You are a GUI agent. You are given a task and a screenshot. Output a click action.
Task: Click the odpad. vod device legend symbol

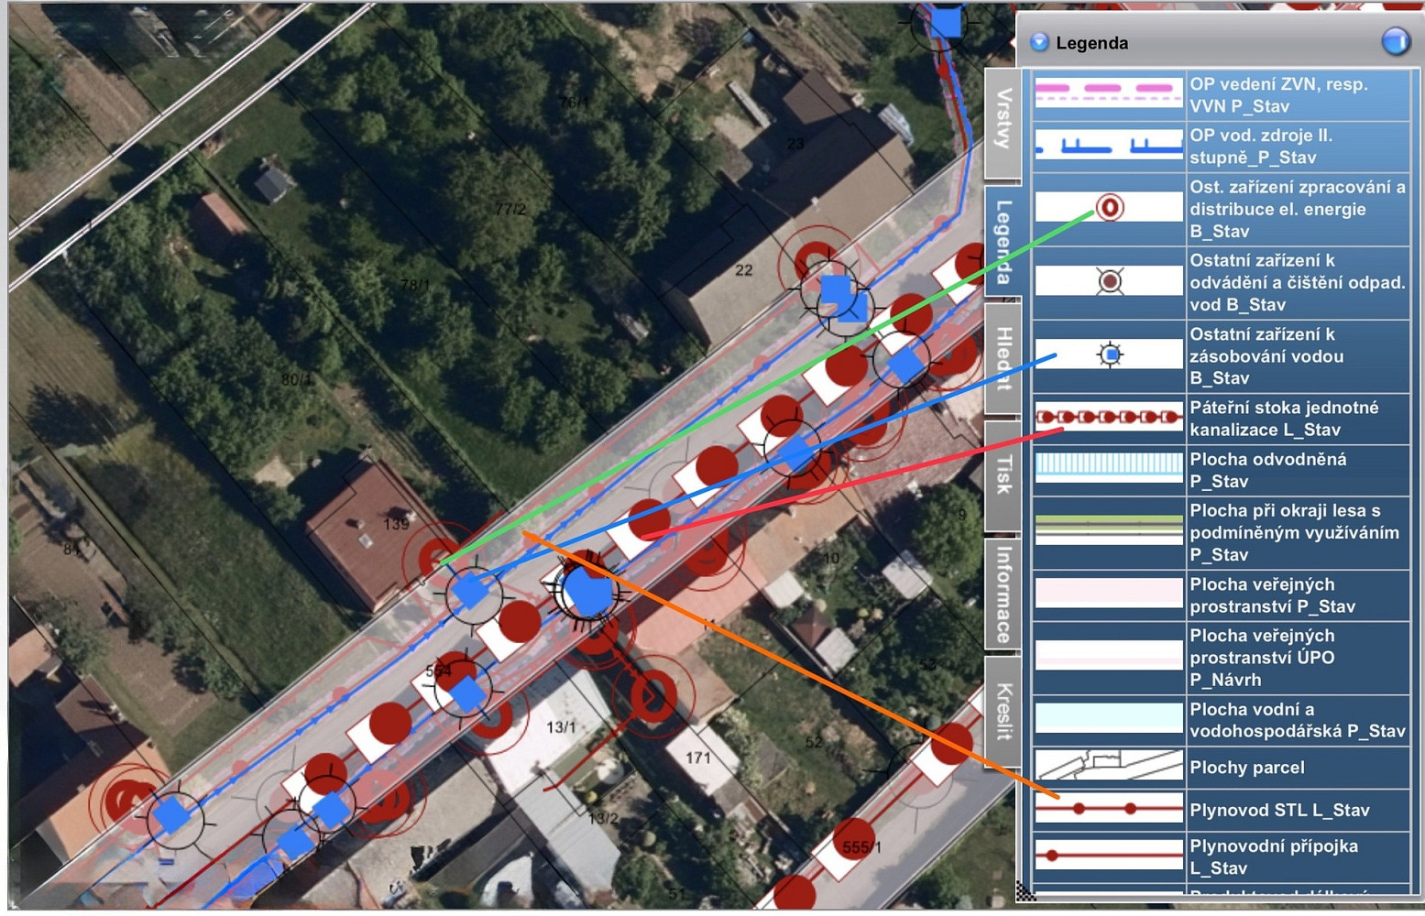1109,281
